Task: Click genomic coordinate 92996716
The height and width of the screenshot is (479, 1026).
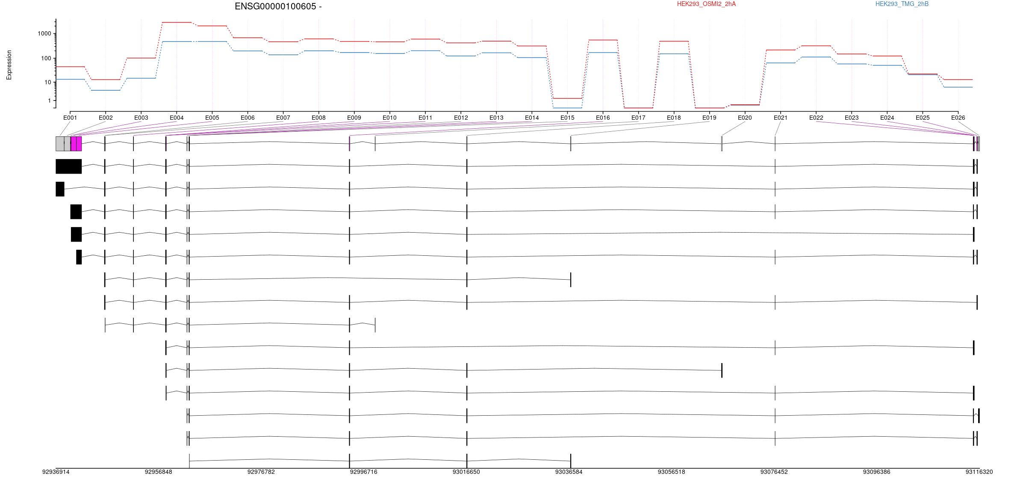Action: coord(363,472)
